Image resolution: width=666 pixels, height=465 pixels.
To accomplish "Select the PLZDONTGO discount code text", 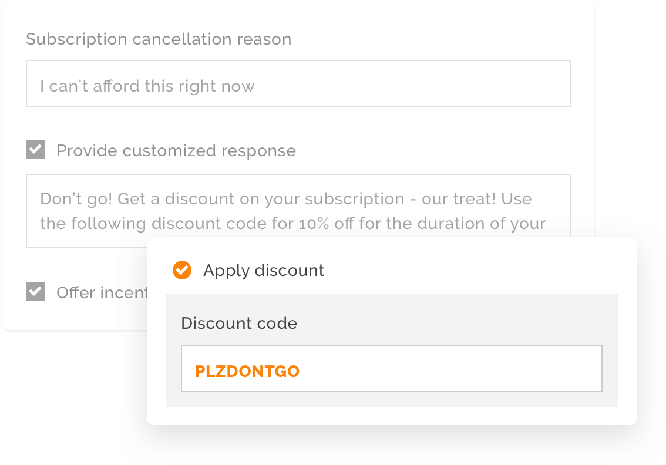I will click(247, 370).
